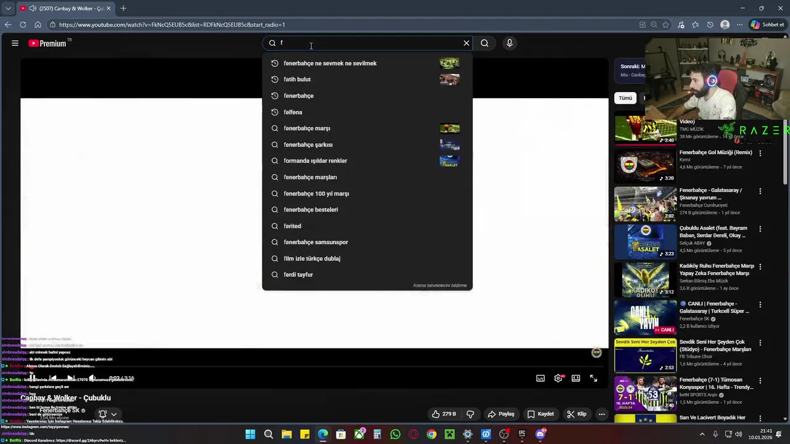This screenshot has height=444, width=790.
Task: Select 'fenerbahçe samsunspor' suggestion
Action: pos(367,242)
